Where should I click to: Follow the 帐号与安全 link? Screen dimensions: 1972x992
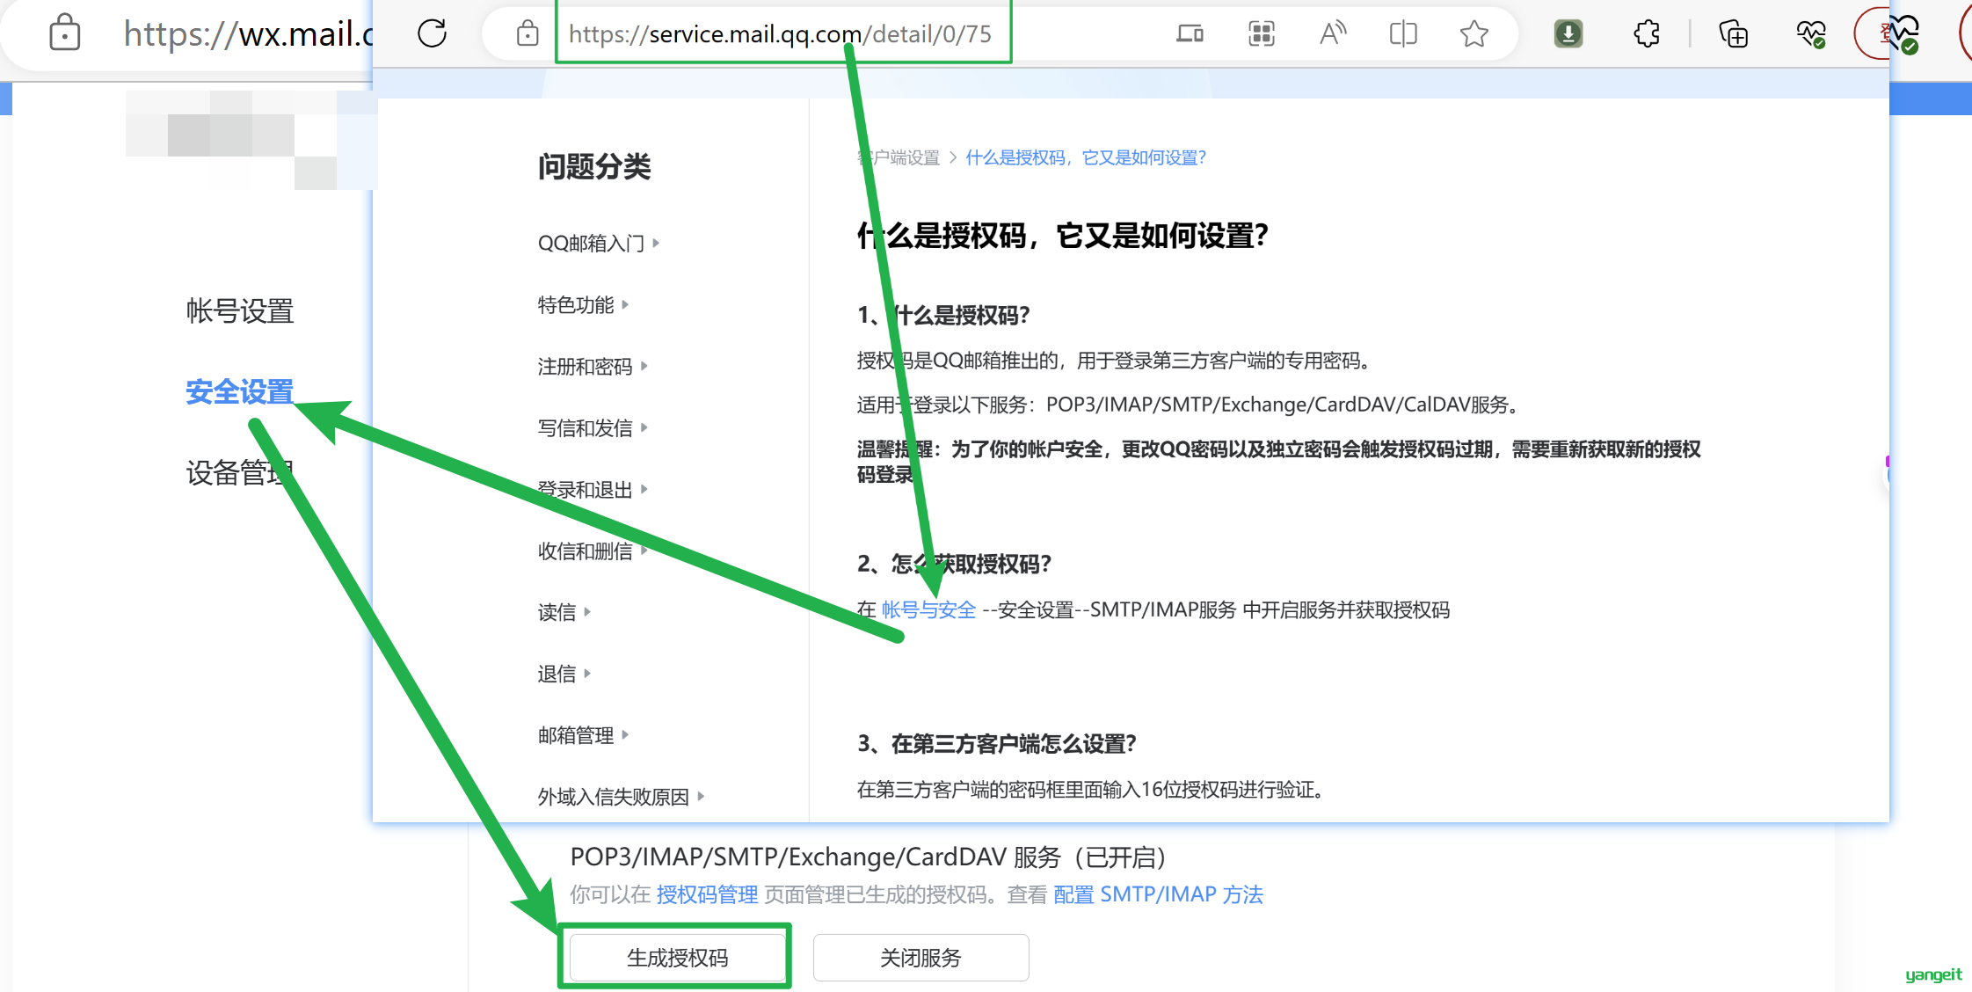(928, 609)
